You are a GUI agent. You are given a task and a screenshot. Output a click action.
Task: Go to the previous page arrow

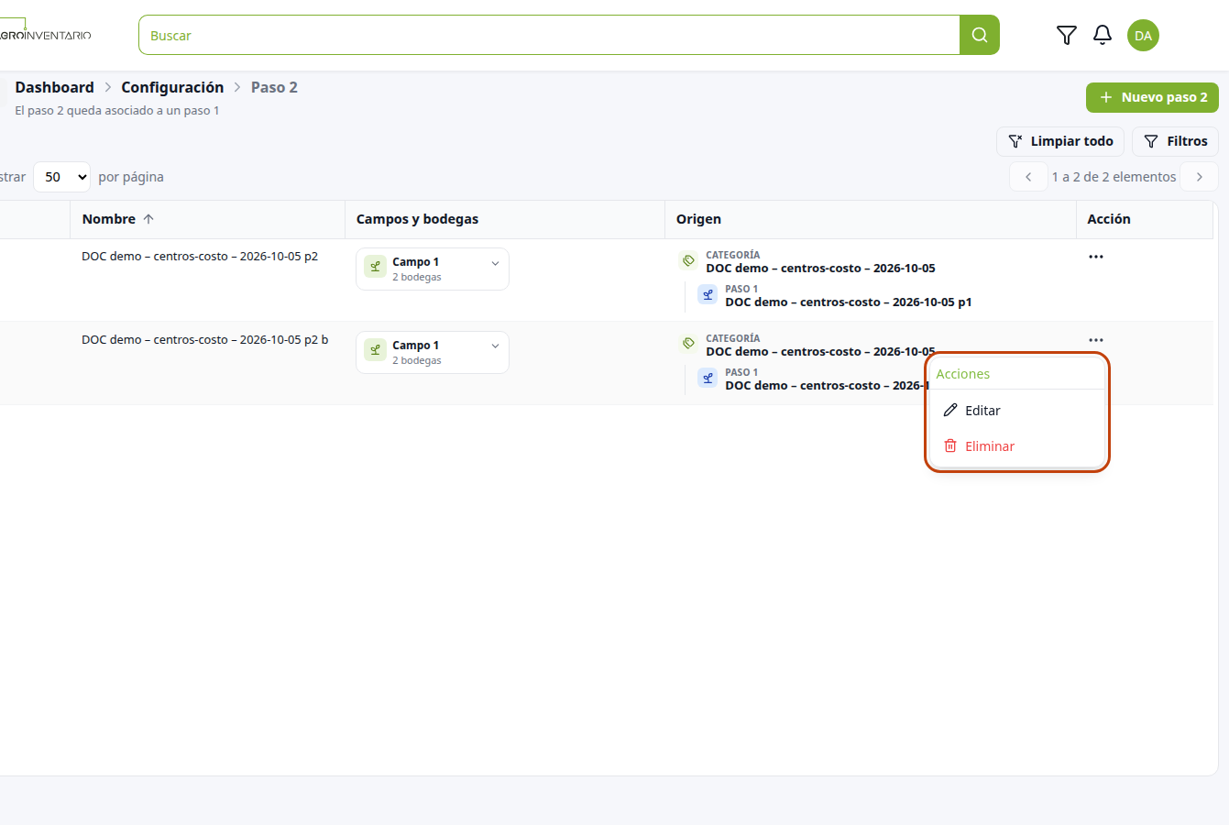(x=1028, y=177)
